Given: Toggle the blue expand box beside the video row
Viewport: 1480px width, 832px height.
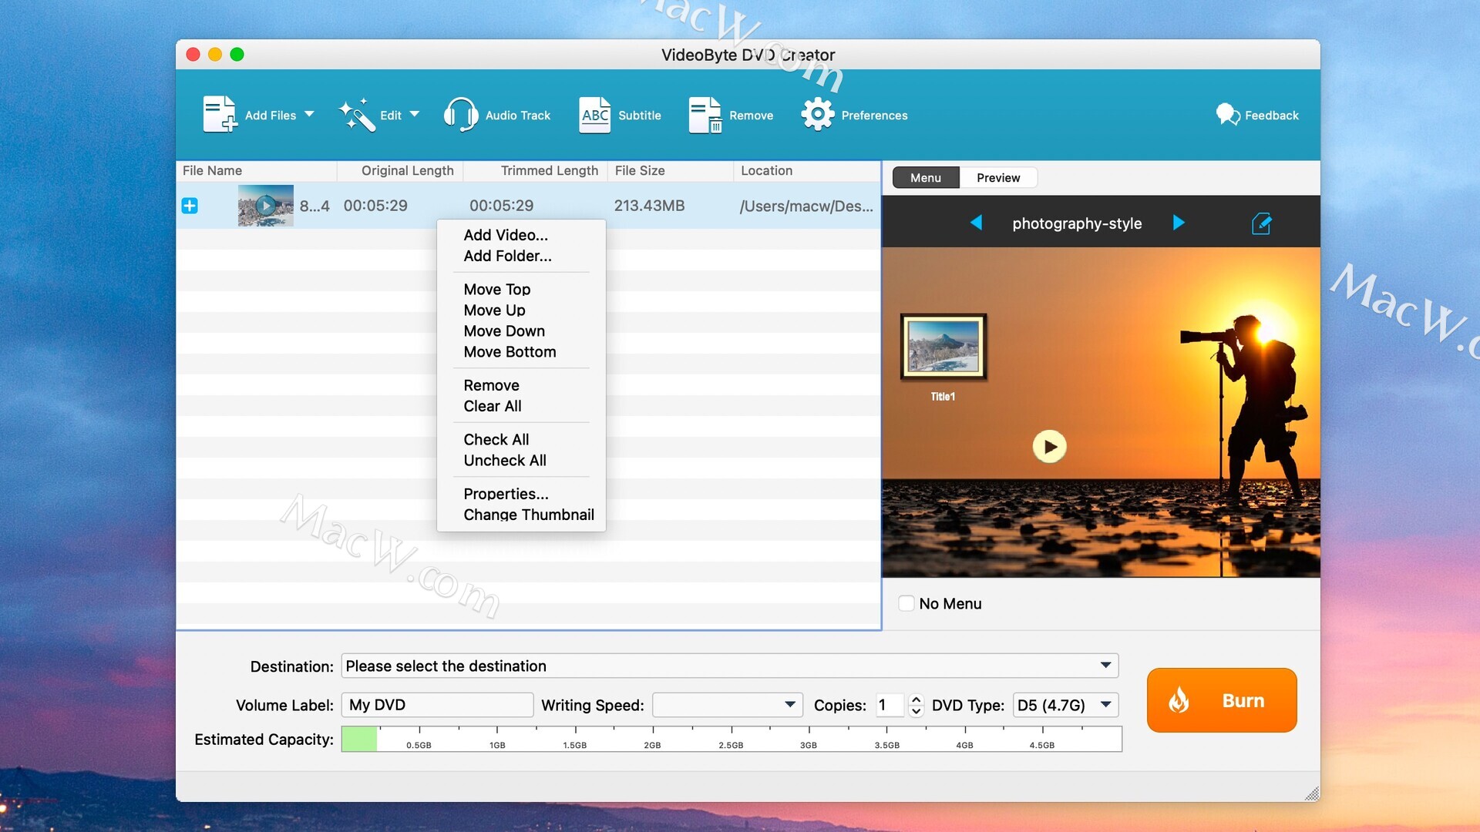Looking at the screenshot, I should pos(190,206).
